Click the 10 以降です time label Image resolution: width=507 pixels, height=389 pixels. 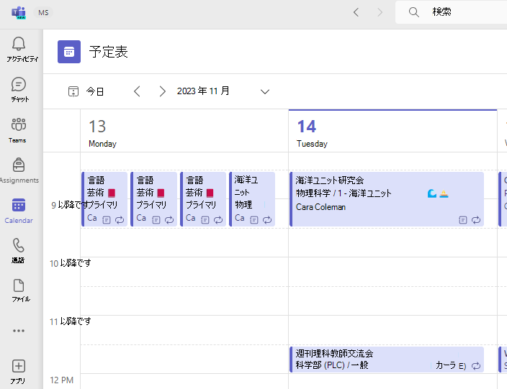70,263
